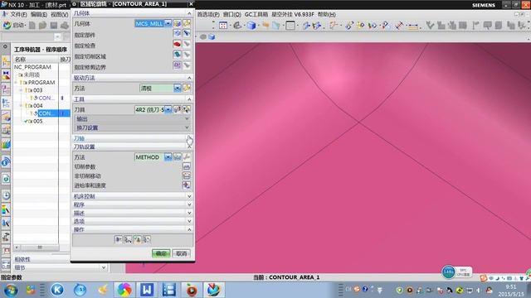Select 005 program group in navigator
The height and width of the screenshot is (298, 531).
click(37, 121)
